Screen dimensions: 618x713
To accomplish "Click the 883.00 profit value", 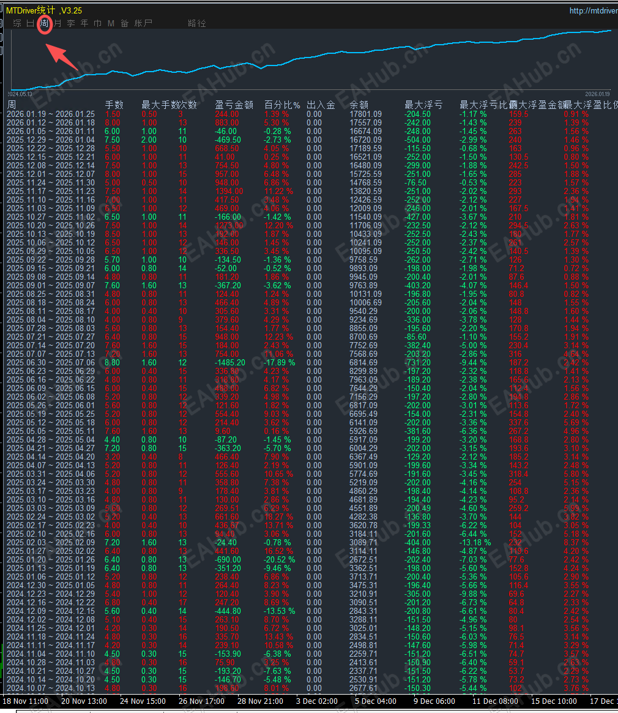I will [x=227, y=123].
